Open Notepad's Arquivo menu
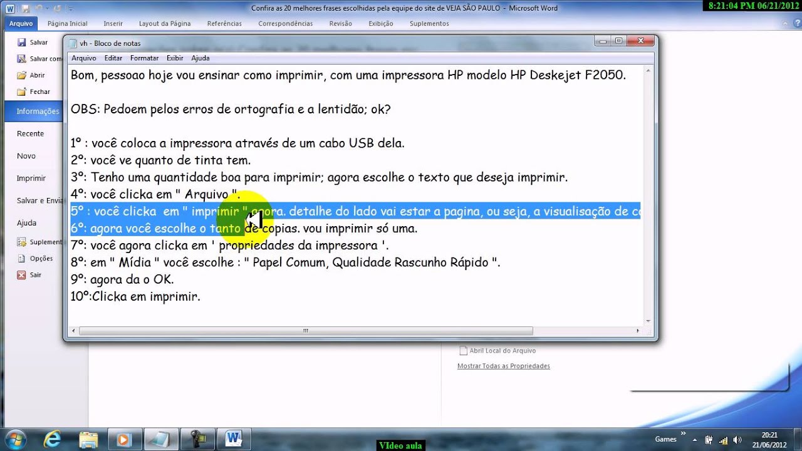Image resolution: width=802 pixels, height=451 pixels. (x=83, y=58)
